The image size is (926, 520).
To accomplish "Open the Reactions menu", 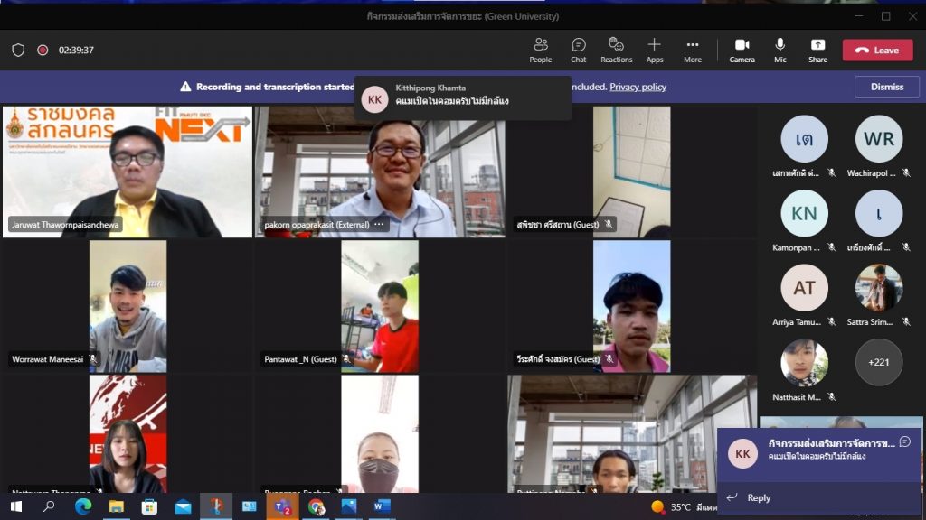I will [x=616, y=50].
